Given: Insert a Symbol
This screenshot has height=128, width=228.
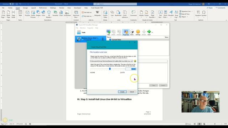Looking at the screenshot, I should tap(204, 14).
